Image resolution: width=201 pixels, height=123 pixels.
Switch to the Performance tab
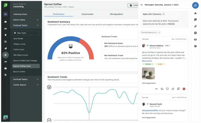pyautogui.click(x=59, y=14)
